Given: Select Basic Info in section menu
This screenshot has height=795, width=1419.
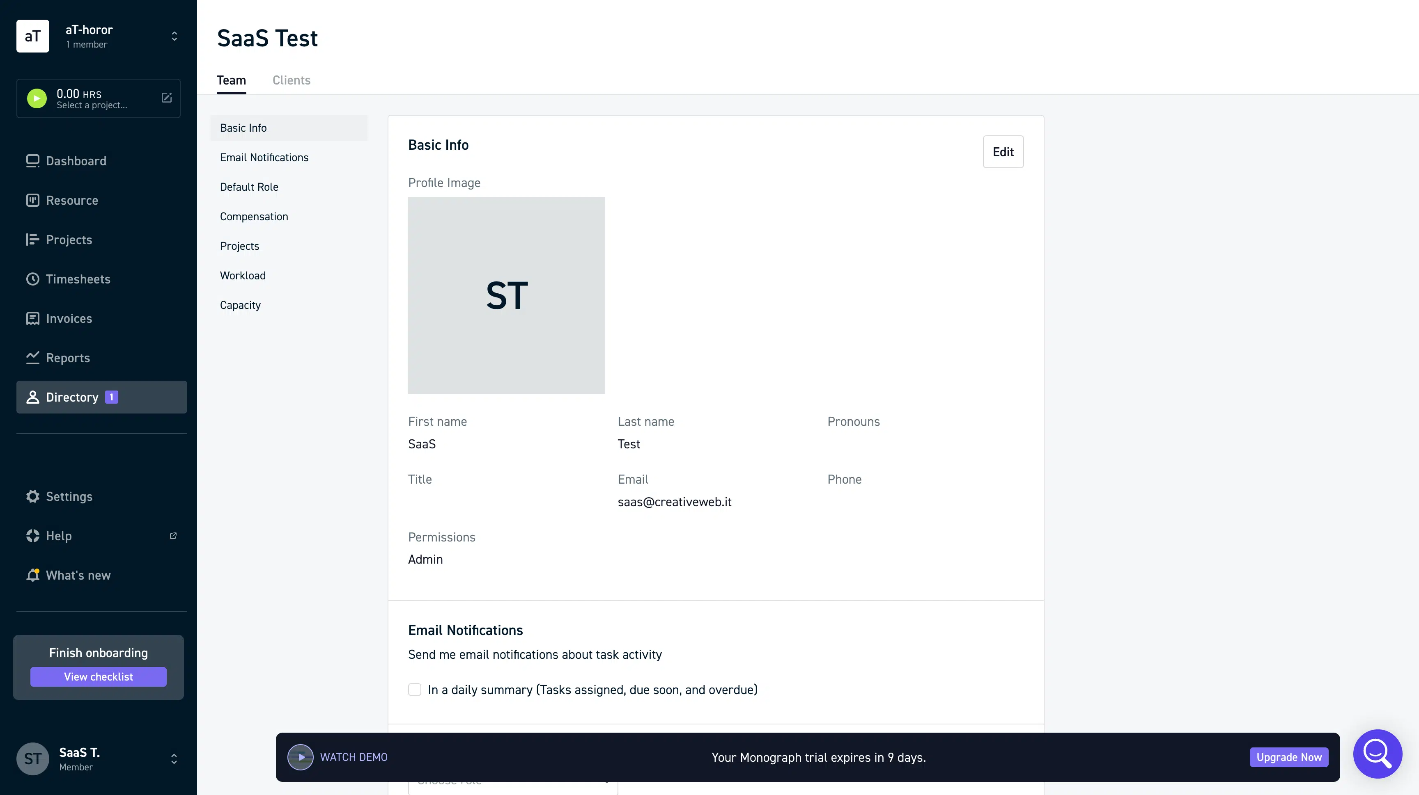Looking at the screenshot, I should (289, 128).
